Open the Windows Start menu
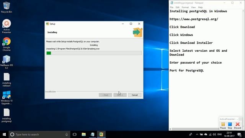 [x=4, y=135]
